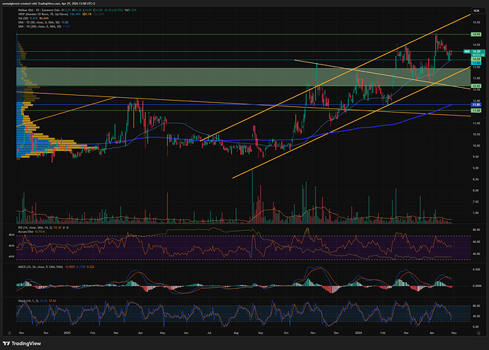Click the NKK current price label 14.20
489x350 pixels.
pos(474,52)
